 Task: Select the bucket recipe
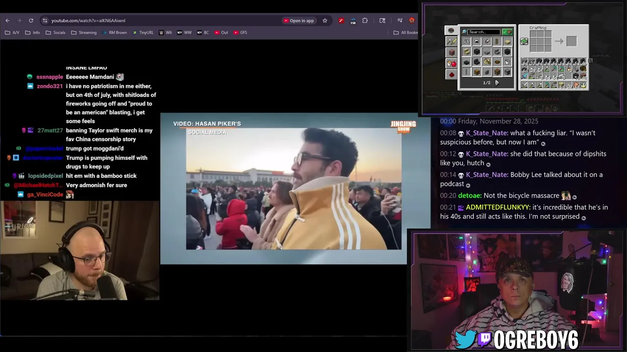(x=507, y=62)
